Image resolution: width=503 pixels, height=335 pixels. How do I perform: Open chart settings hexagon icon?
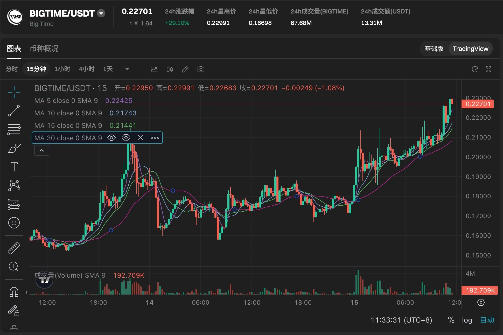tap(481, 302)
